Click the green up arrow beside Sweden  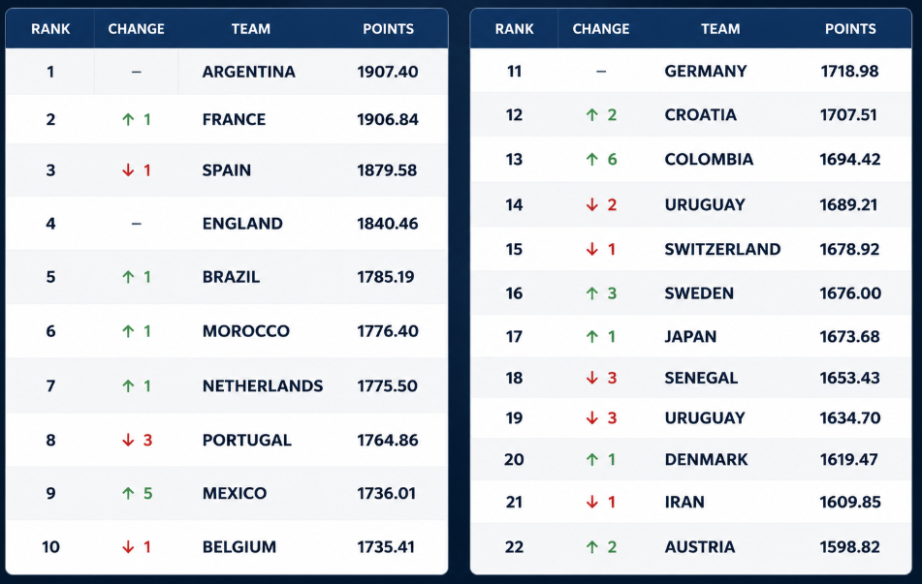click(592, 293)
